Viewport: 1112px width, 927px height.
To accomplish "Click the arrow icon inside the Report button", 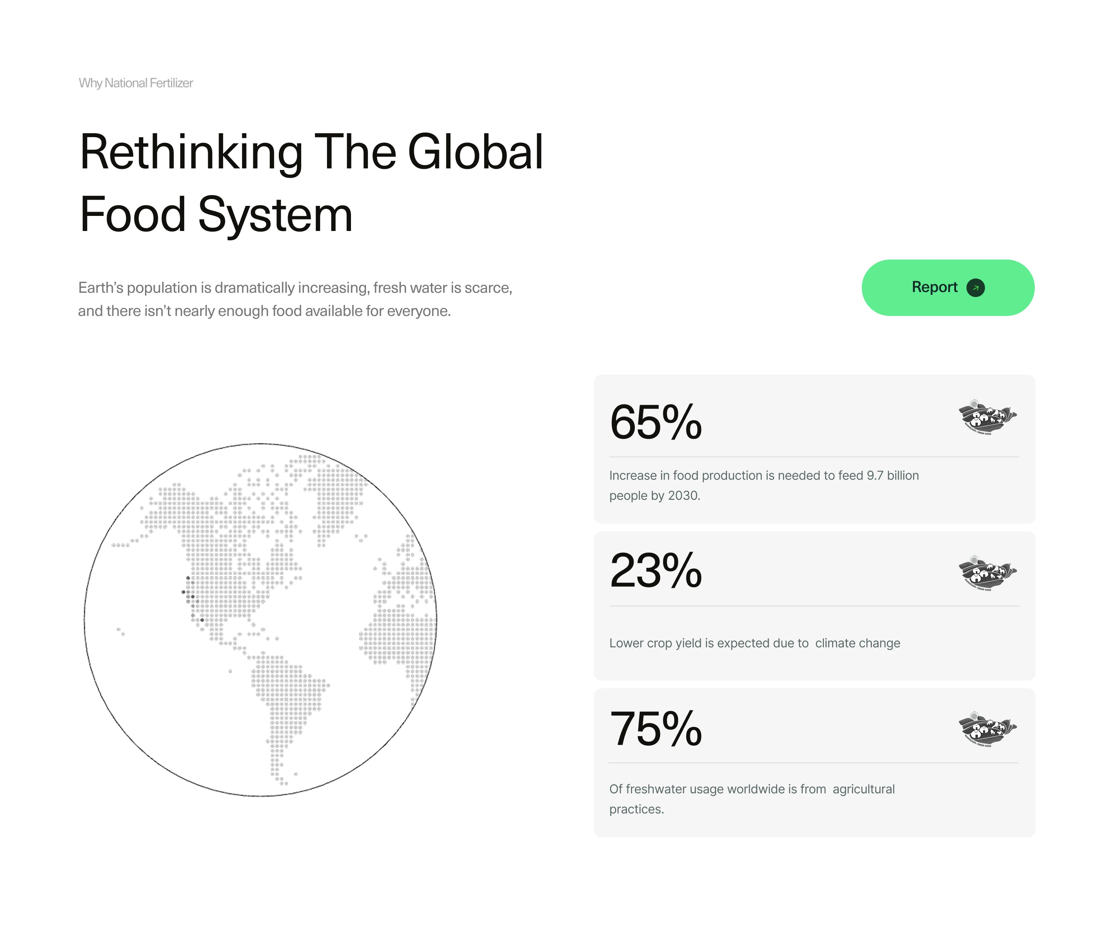I will (975, 288).
